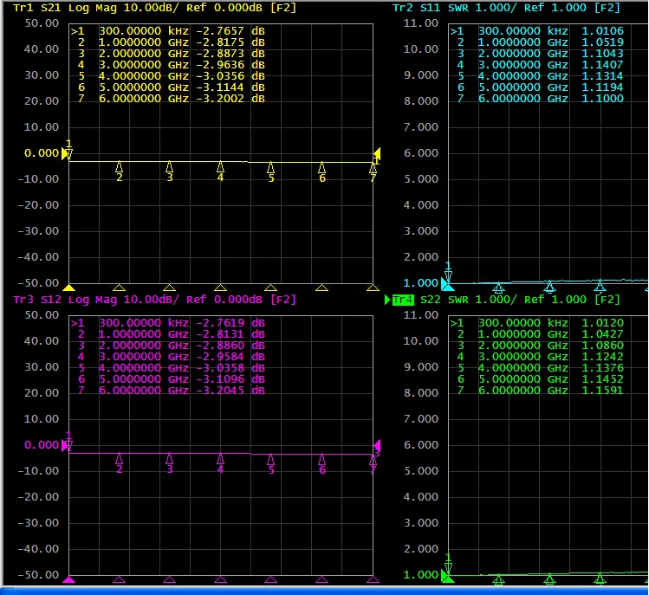Click the yellow 0.000 reference value on the Tr1 axis

42,153
